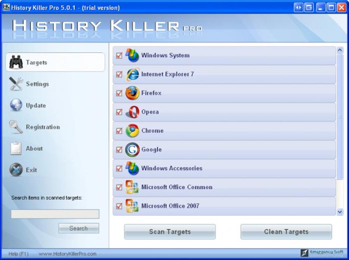Screen dimensions: 349x260
Task: Click the Opera icon
Action: pos(132,112)
